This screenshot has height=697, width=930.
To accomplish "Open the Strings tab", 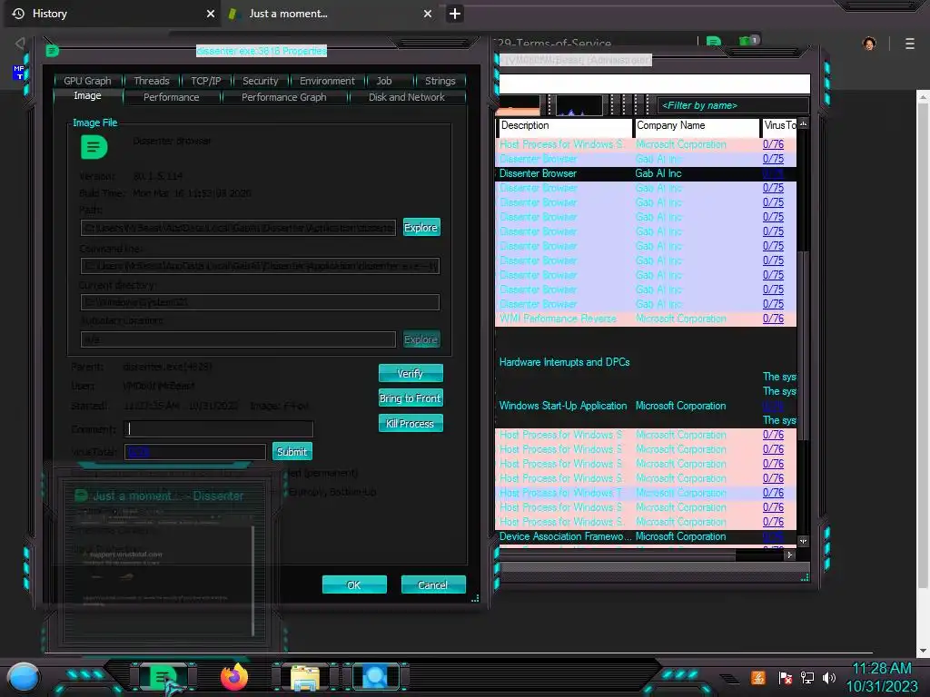I will coord(440,81).
